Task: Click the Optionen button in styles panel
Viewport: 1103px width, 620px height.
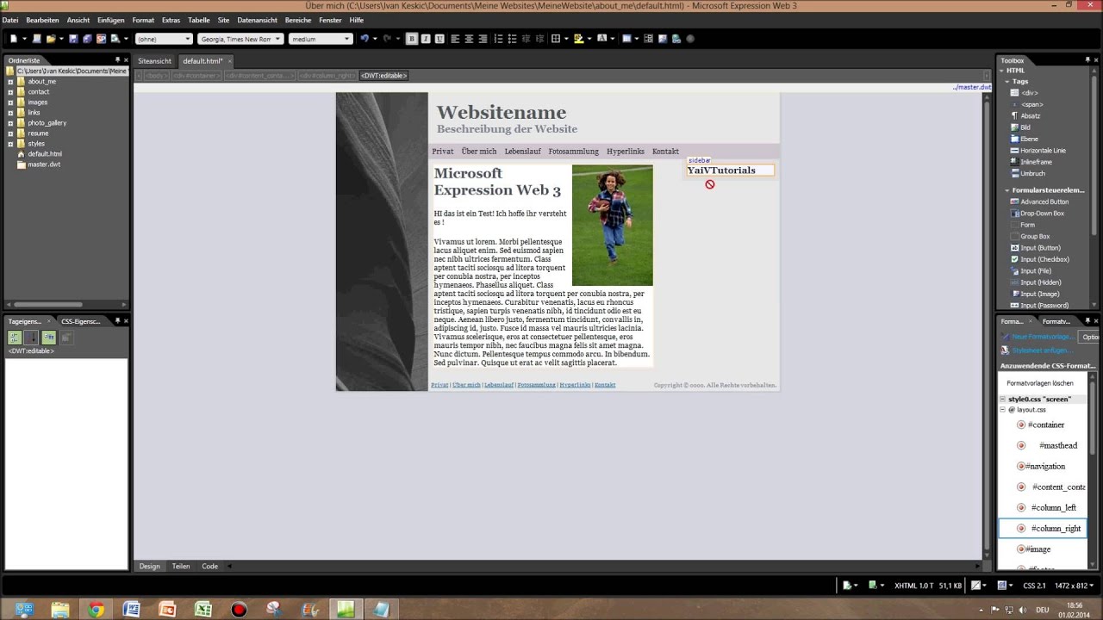Action: (x=1089, y=337)
